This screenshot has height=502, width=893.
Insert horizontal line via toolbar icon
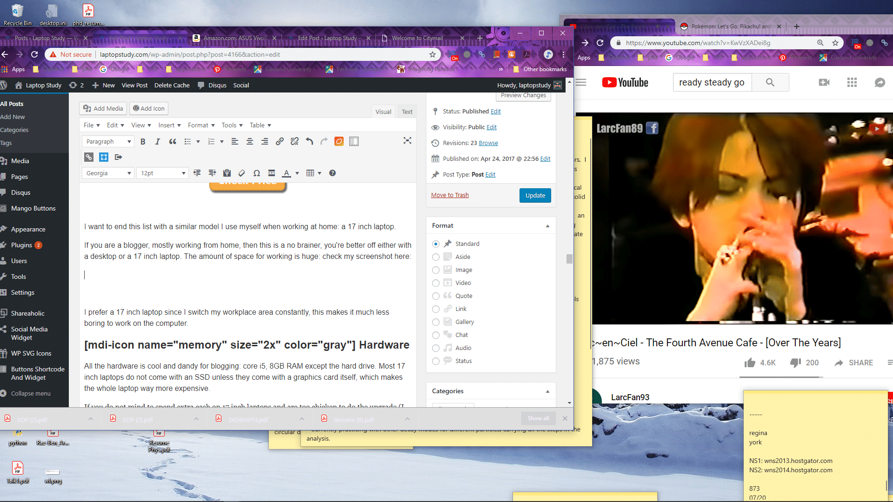coord(272,173)
